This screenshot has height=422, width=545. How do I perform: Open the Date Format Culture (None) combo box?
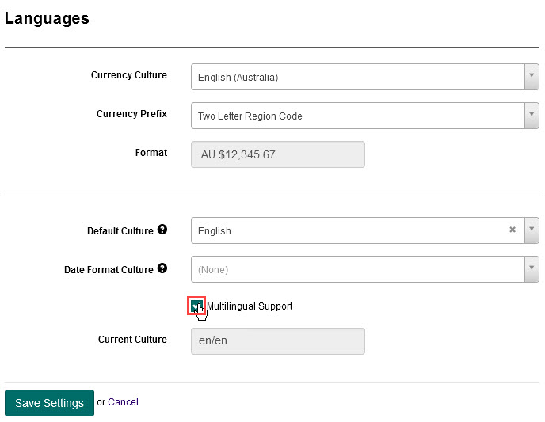coord(365,269)
